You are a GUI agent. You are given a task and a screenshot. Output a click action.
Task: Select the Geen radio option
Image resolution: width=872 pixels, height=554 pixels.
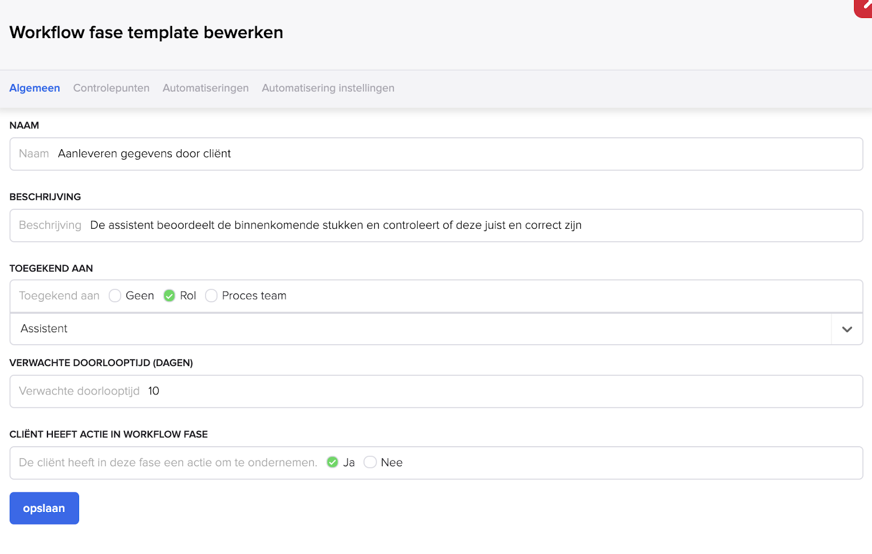pyautogui.click(x=115, y=296)
